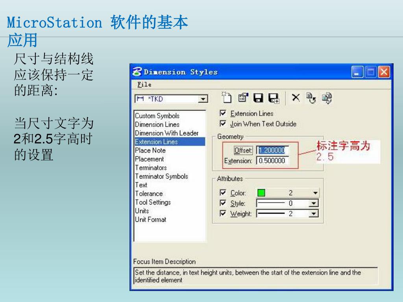Uncheck the Weight attribute checkbox
The height and width of the screenshot is (302, 403).
tap(223, 214)
